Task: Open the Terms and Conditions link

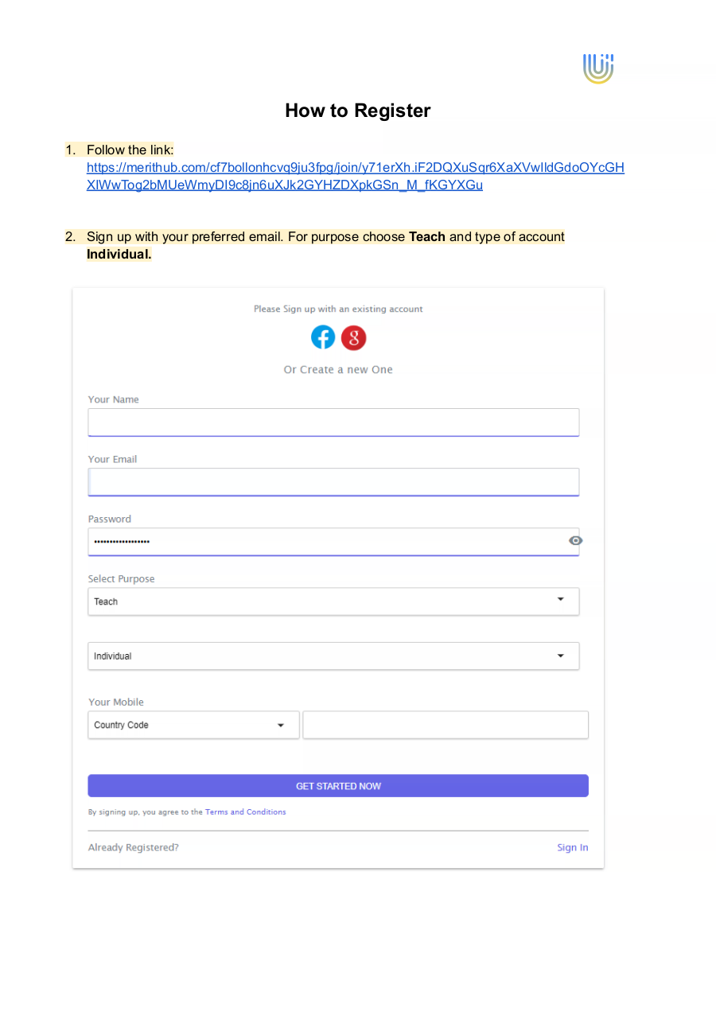Action: (x=245, y=812)
